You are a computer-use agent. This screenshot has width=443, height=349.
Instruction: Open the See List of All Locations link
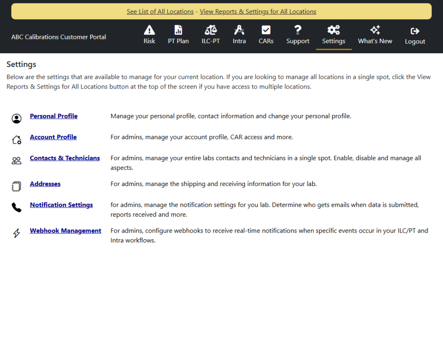[x=160, y=12]
